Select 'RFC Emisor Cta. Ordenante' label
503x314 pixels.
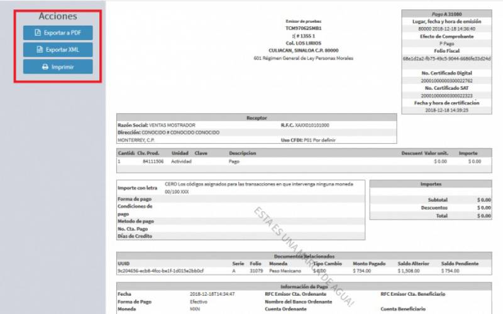tap(296, 294)
